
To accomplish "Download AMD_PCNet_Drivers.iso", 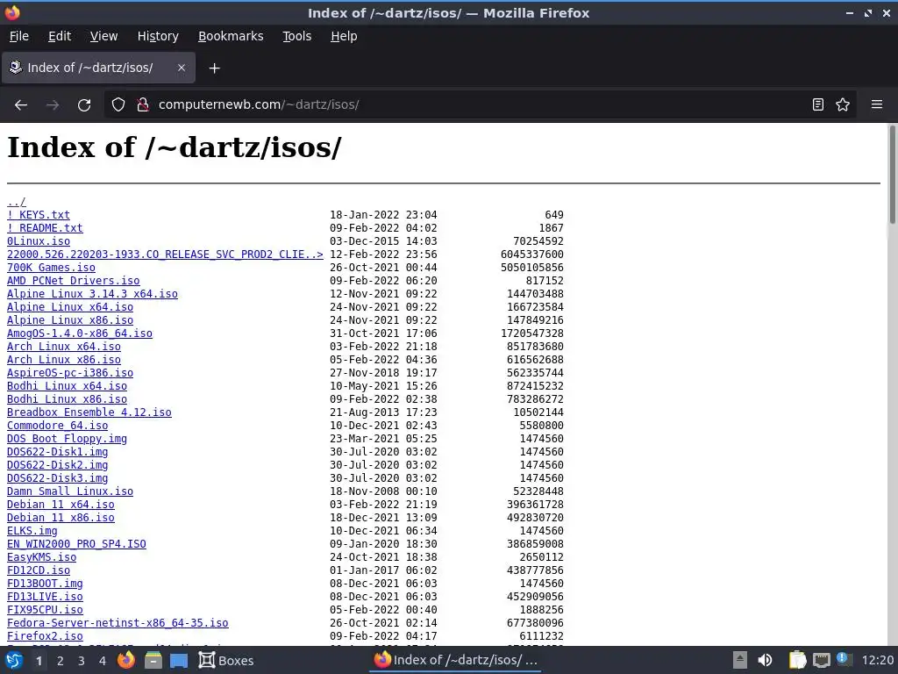I will tap(74, 281).
